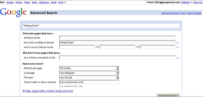Open the Advanced Search Tips link
Image resolution: width=203 pixels, height=97 pixels.
(x=173, y=13)
